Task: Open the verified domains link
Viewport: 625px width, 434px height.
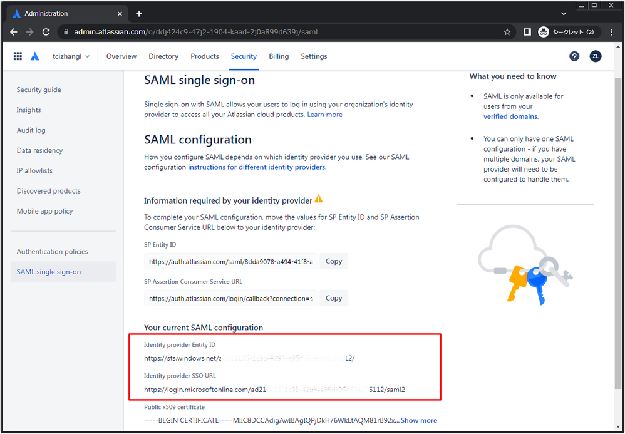Action: (x=510, y=116)
